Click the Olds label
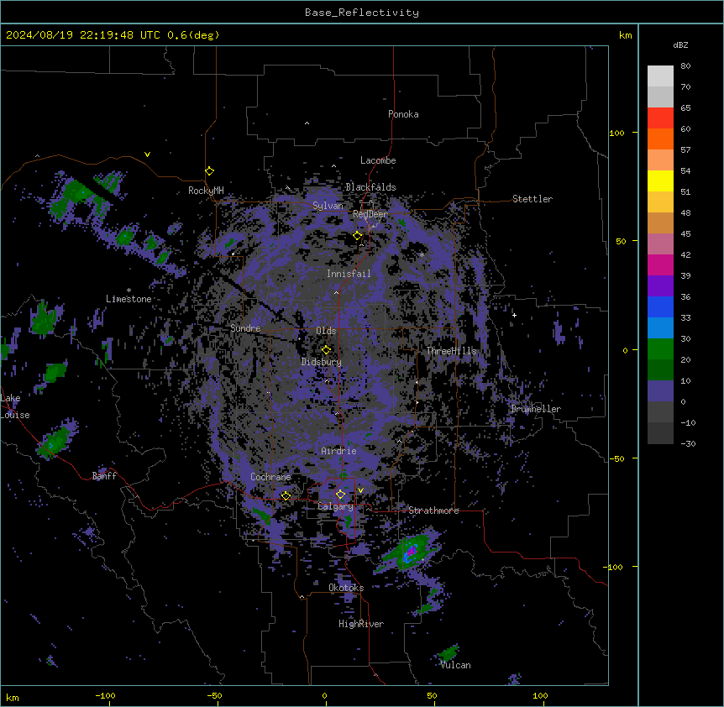 click(326, 331)
